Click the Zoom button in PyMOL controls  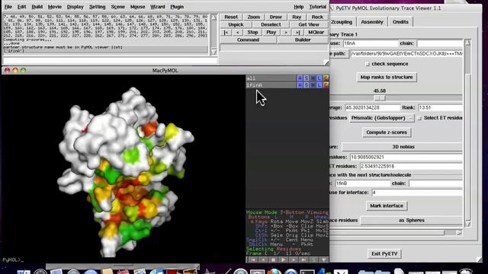[254, 17]
